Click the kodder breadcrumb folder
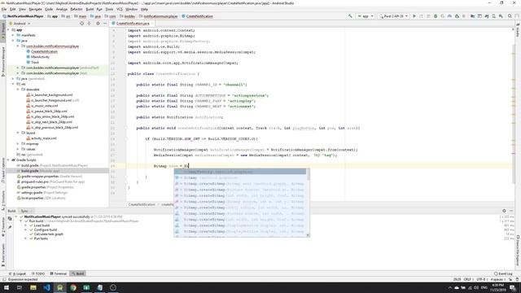 pos(128,16)
